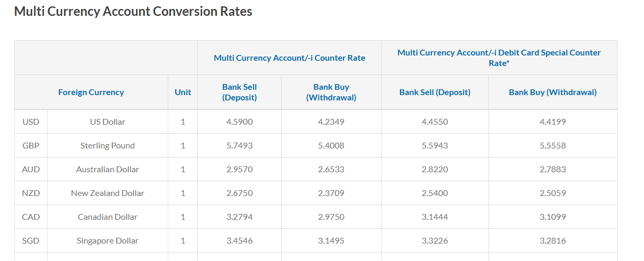This screenshot has width=644, height=261.
Task: Click the Multi Currency Account Conversion Rates heading
Action: [x=133, y=11]
